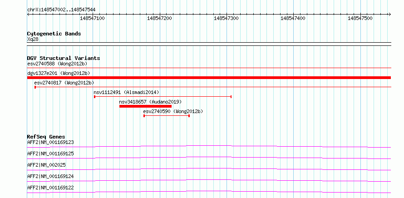
Task: Open variant esv2740588 (Wong2012b) label
Action: pos(57,64)
